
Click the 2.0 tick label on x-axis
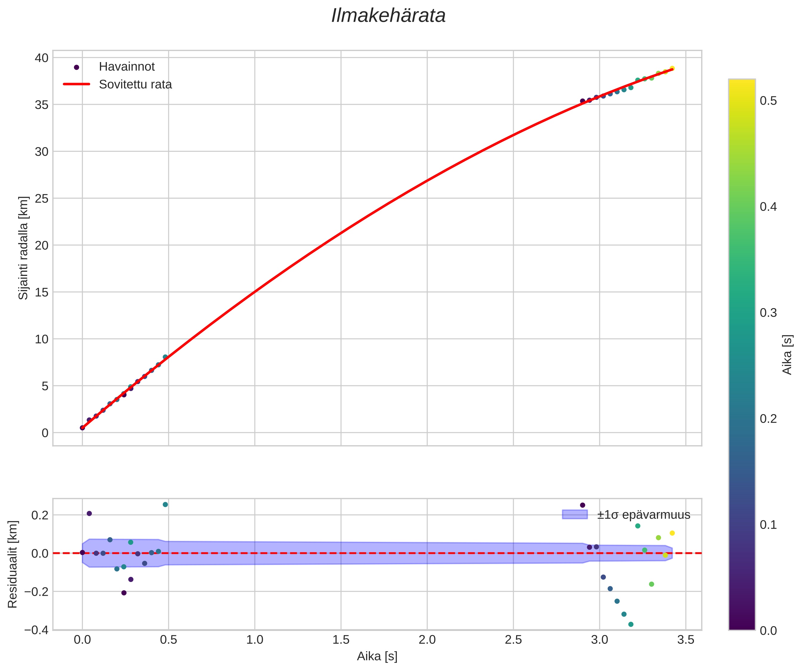coord(427,640)
